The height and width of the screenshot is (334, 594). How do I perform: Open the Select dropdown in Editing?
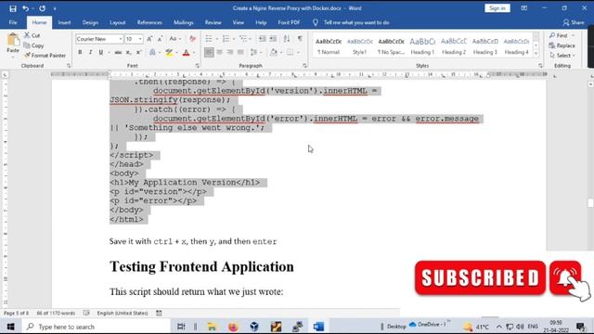click(x=562, y=56)
